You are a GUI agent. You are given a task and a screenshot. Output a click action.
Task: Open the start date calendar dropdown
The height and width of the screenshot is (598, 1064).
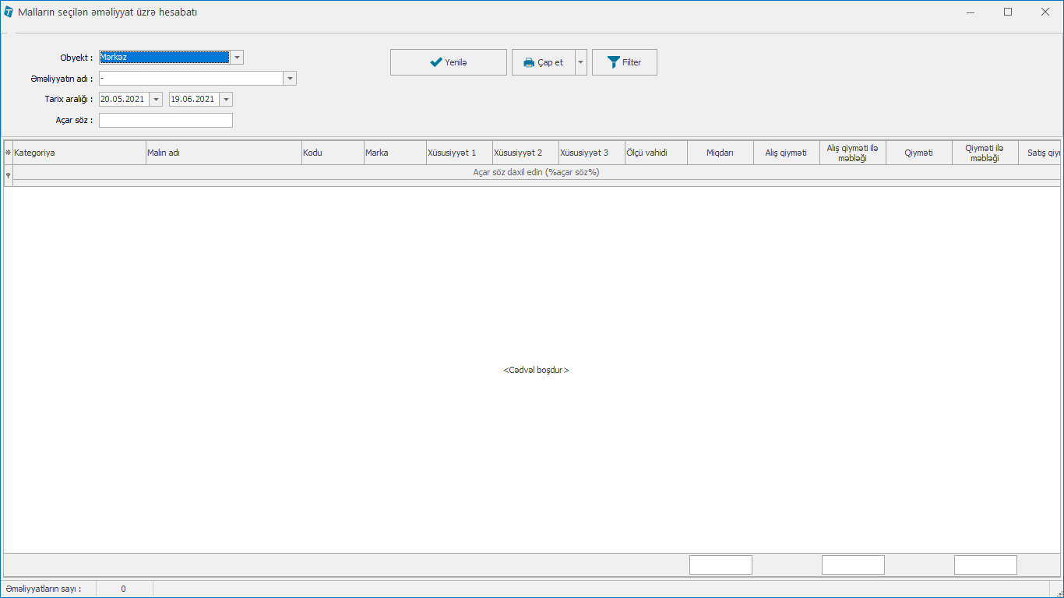tap(156, 100)
